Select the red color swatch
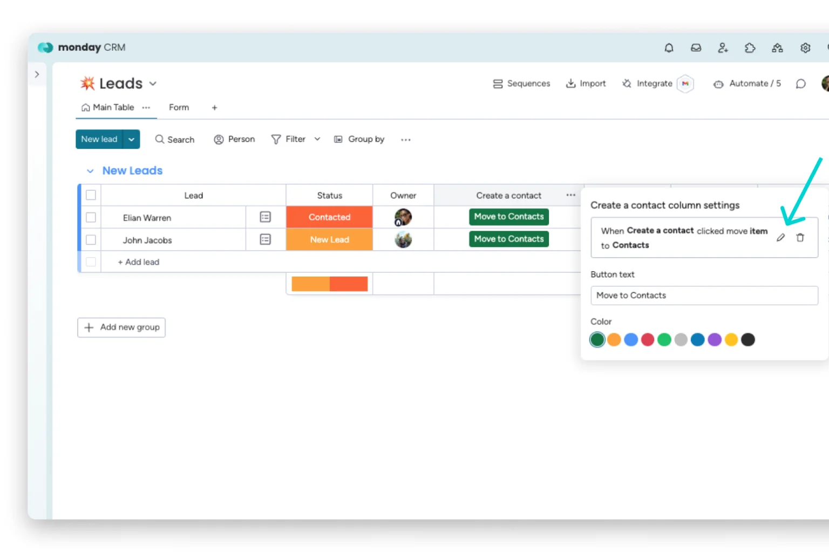Screen dimensions: 829x552 (648, 340)
